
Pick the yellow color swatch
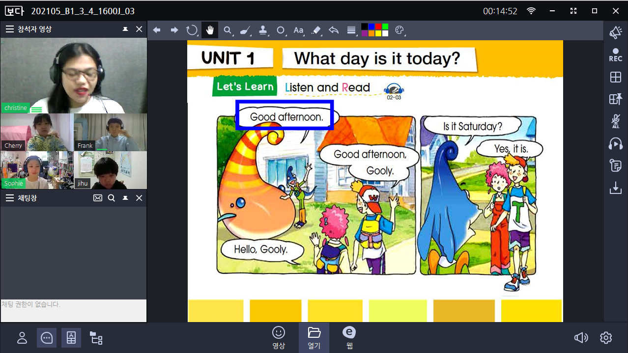pyautogui.click(x=378, y=33)
